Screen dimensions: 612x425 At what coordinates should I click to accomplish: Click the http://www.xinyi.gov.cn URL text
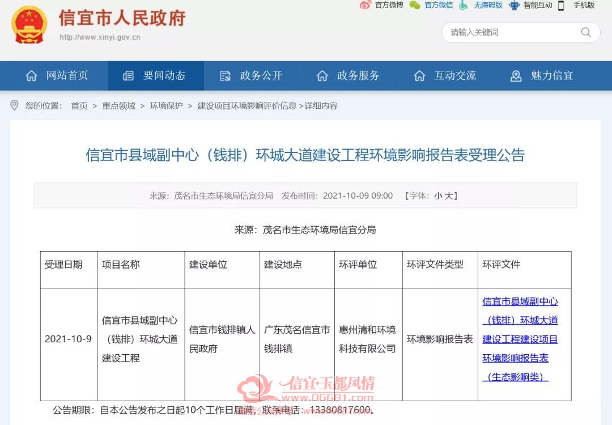100,37
